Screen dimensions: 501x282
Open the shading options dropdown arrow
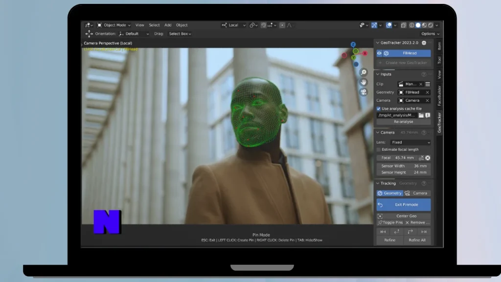(437, 25)
